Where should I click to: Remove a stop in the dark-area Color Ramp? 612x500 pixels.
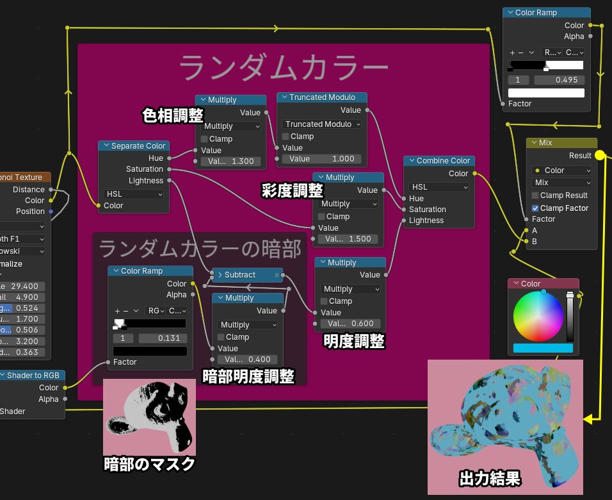click(x=125, y=311)
